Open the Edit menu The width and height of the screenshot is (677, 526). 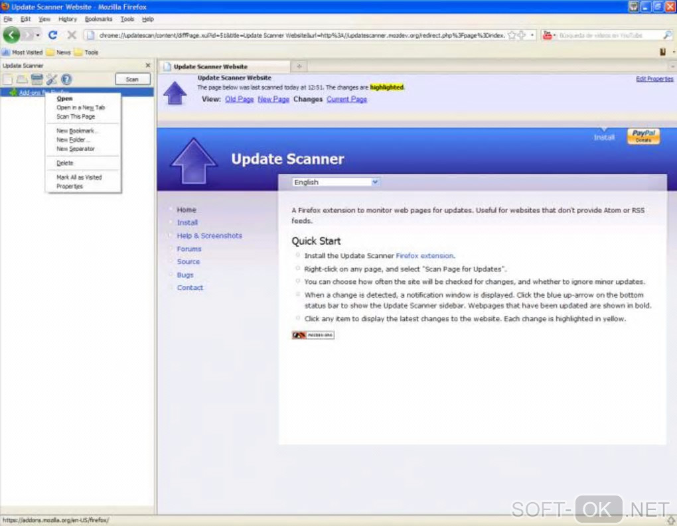tap(25, 19)
